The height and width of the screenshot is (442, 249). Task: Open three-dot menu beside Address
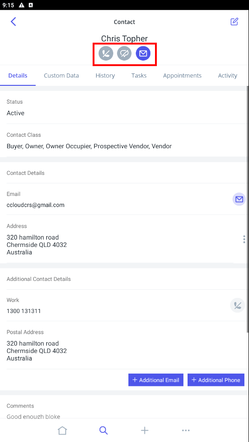pyautogui.click(x=244, y=240)
